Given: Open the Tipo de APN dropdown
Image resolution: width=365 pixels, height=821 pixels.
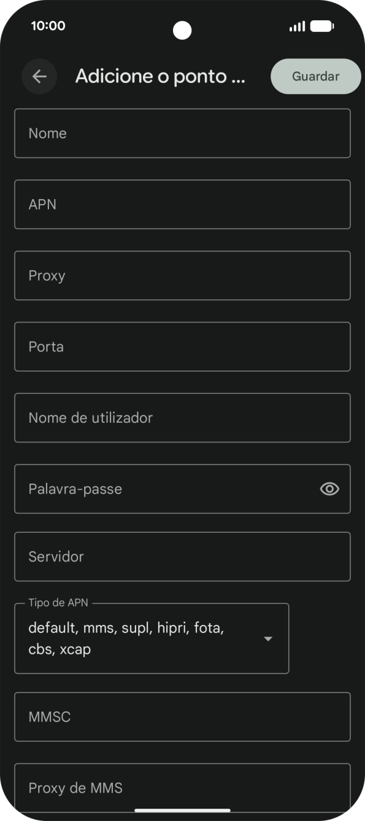Looking at the screenshot, I should tap(152, 638).
